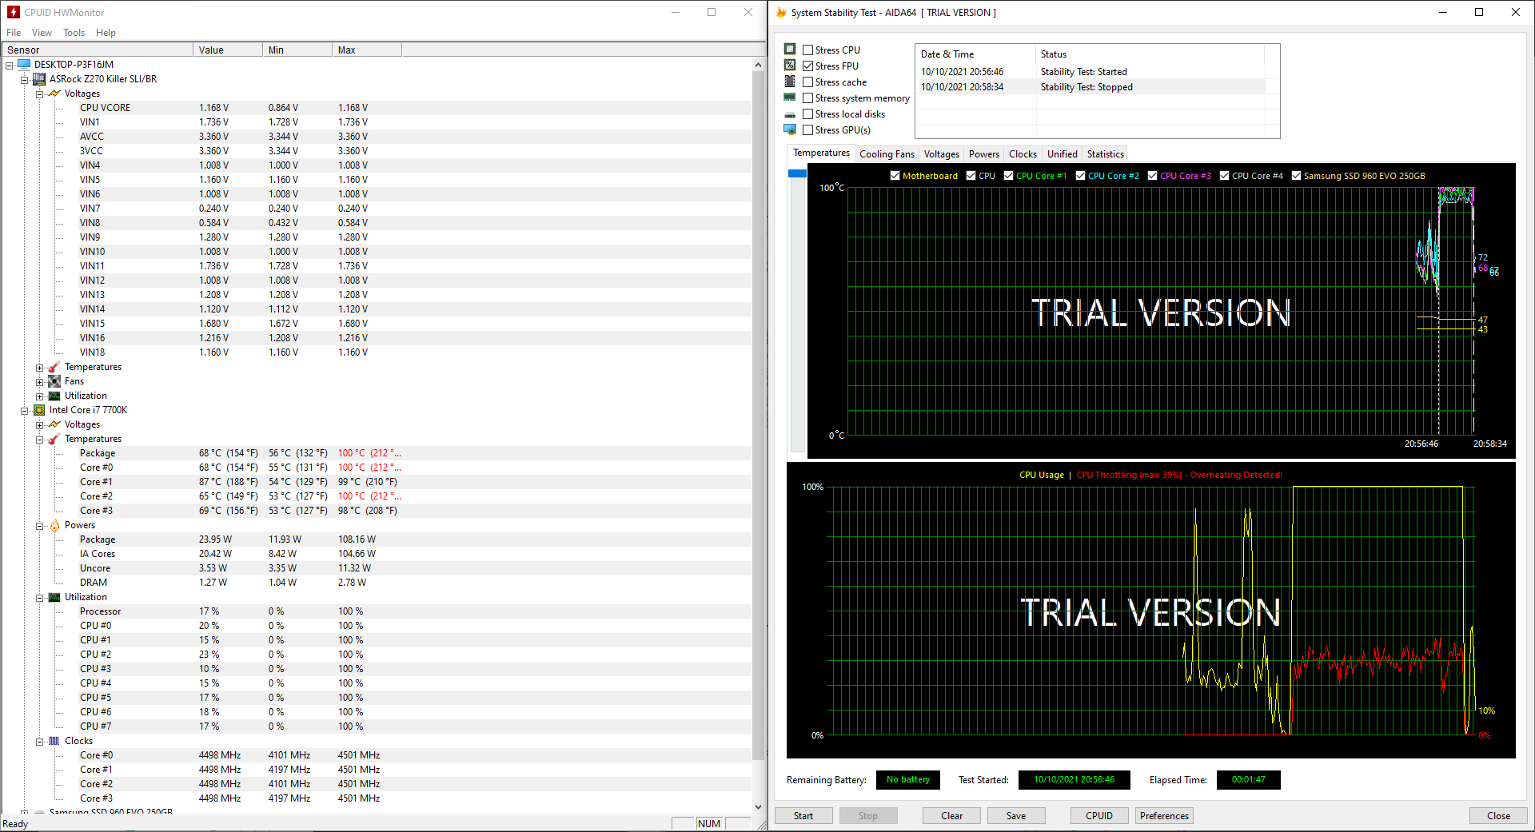
Task: Click the CPU Utilization chip icon
Action: pyautogui.click(x=54, y=597)
